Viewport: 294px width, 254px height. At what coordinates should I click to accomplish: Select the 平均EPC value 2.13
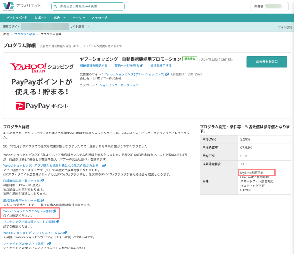tap(244, 156)
